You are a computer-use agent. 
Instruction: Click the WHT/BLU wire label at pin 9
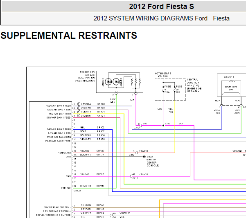point(86,135)
